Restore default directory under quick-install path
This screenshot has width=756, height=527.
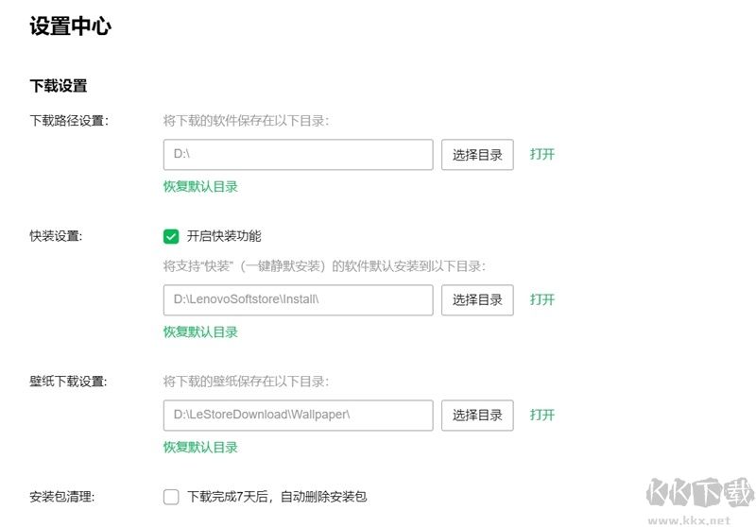point(200,332)
